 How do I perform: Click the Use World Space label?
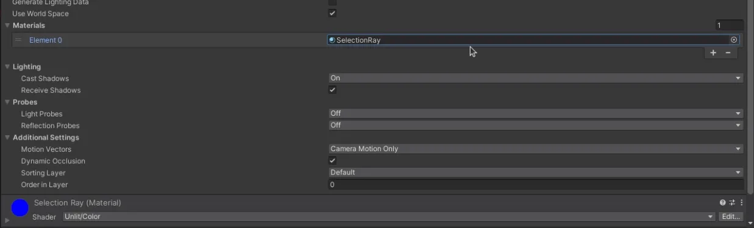pyautogui.click(x=40, y=13)
